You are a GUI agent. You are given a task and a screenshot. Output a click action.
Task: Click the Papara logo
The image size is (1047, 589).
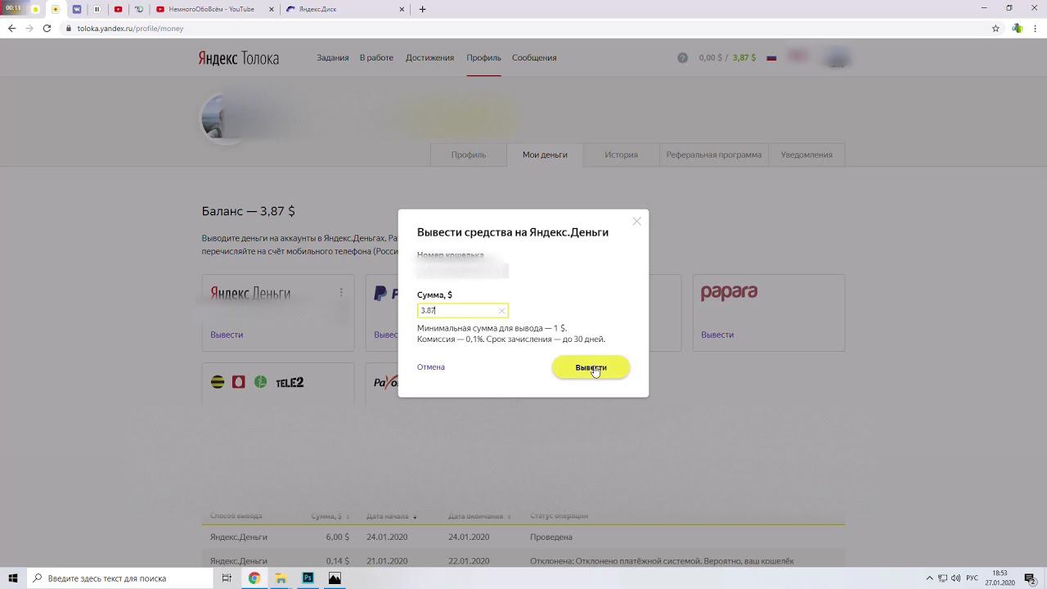point(729,293)
